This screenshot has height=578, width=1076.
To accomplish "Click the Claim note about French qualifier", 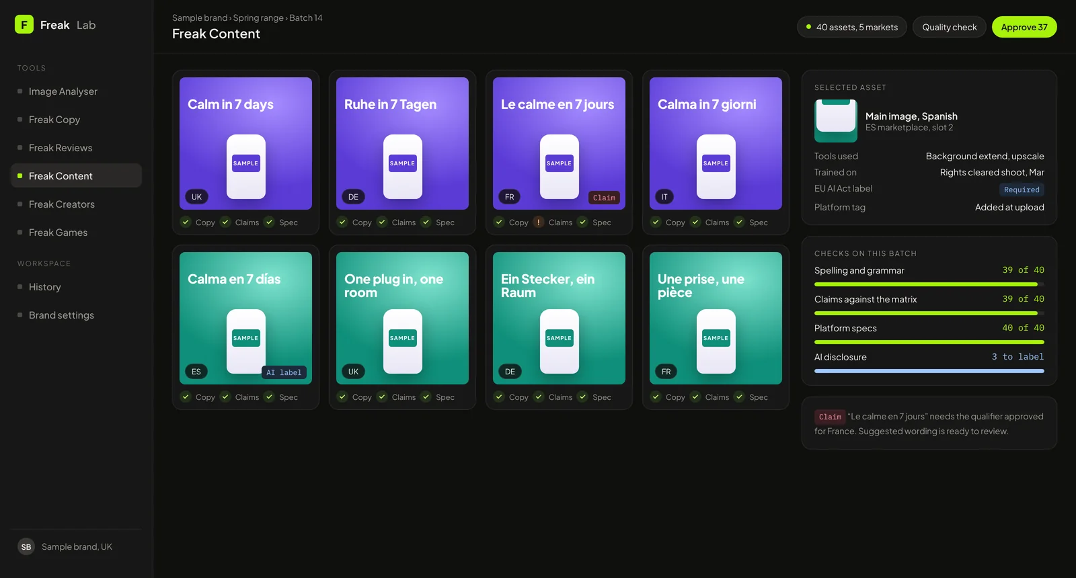I will [x=929, y=423].
